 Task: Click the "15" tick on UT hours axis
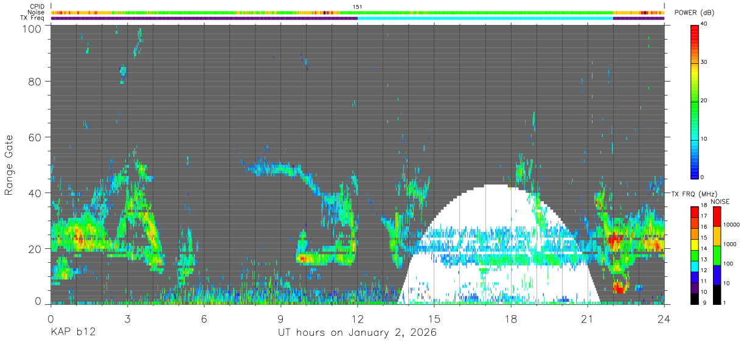434,318
